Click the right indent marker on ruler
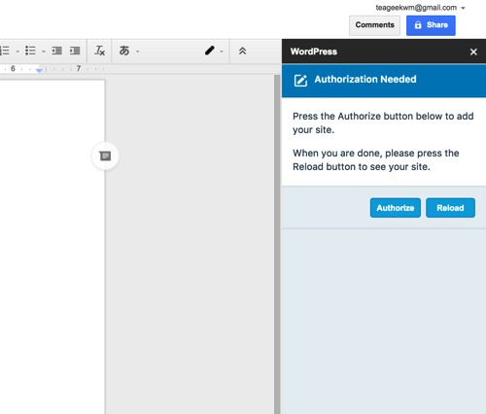Viewport: 486px width, 414px height. pyautogui.click(x=39, y=70)
